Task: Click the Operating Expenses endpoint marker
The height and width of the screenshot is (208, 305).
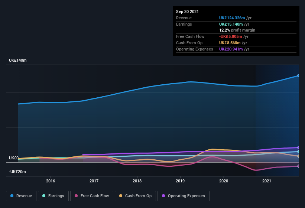Action: (x=299, y=147)
